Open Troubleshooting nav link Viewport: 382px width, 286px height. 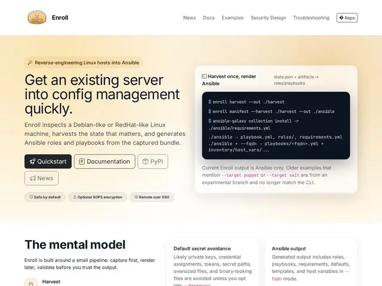click(x=311, y=18)
